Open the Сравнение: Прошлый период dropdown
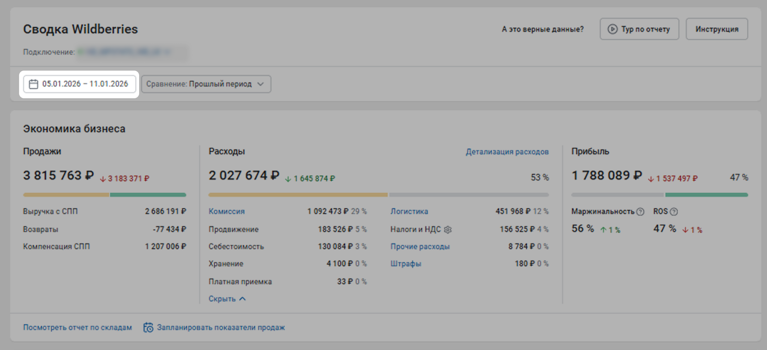The width and height of the screenshot is (767, 350). pyautogui.click(x=206, y=84)
